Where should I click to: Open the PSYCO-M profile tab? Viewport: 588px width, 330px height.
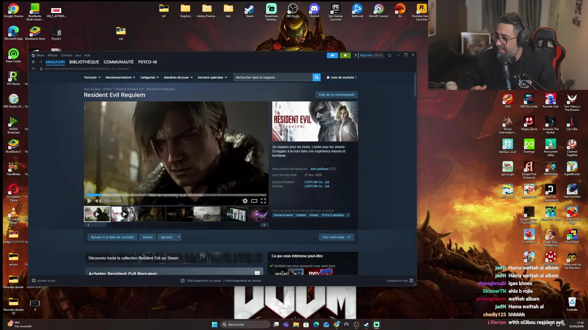[x=147, y=62]
